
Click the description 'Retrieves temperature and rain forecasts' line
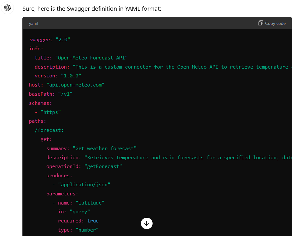(169, 157)
